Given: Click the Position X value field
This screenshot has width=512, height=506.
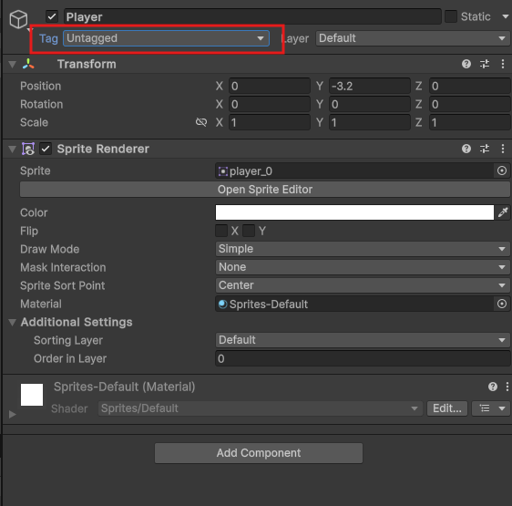Looking at the screenshot, I should [x=270, y=86].
